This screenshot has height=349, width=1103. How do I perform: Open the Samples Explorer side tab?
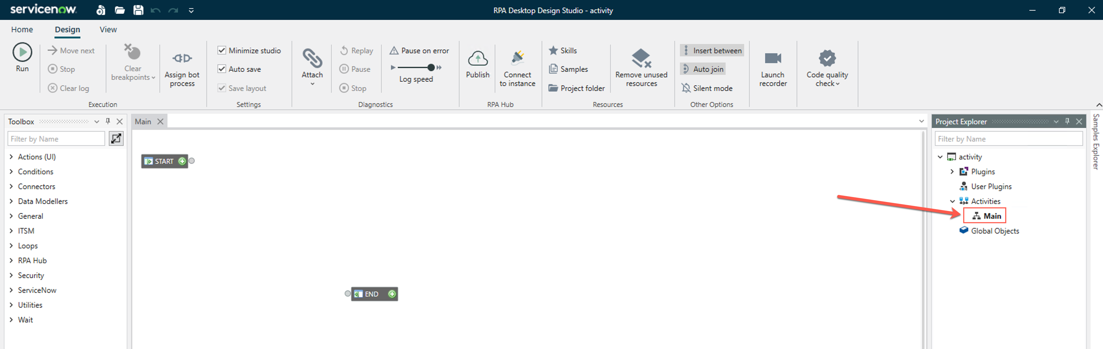pos(1096,142)
